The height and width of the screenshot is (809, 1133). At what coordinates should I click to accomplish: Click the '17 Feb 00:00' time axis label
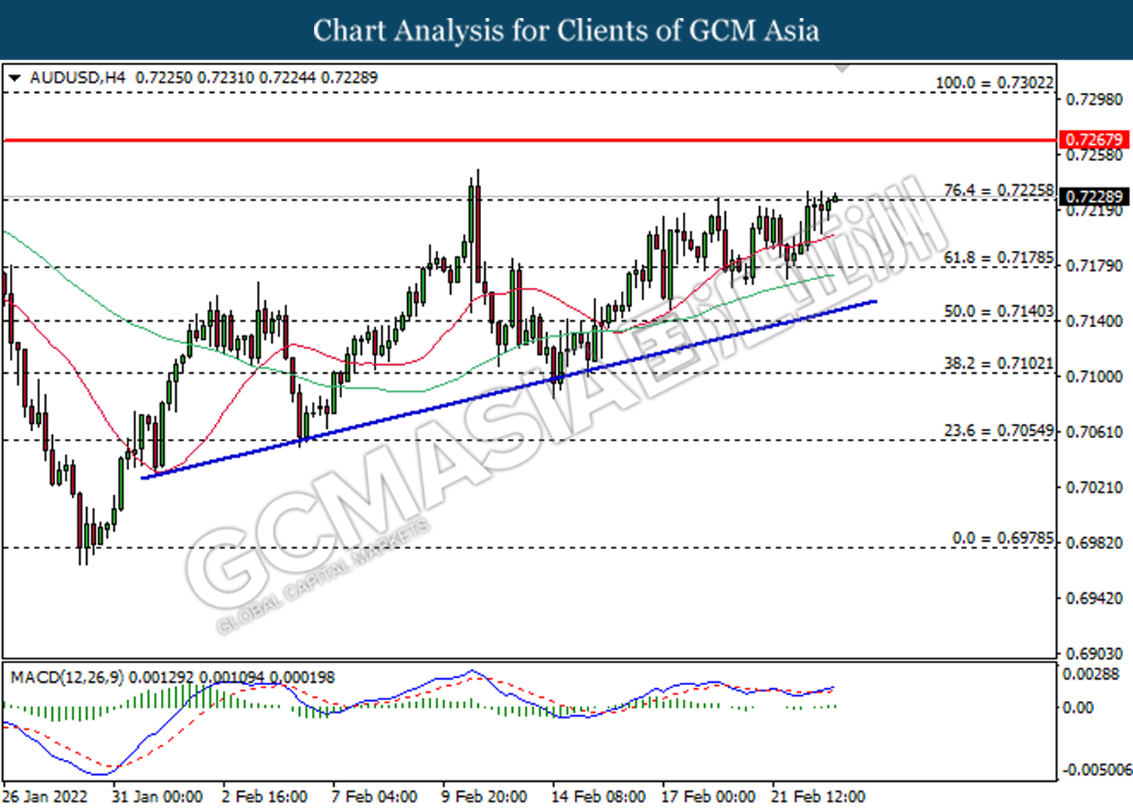click(708, 796)
